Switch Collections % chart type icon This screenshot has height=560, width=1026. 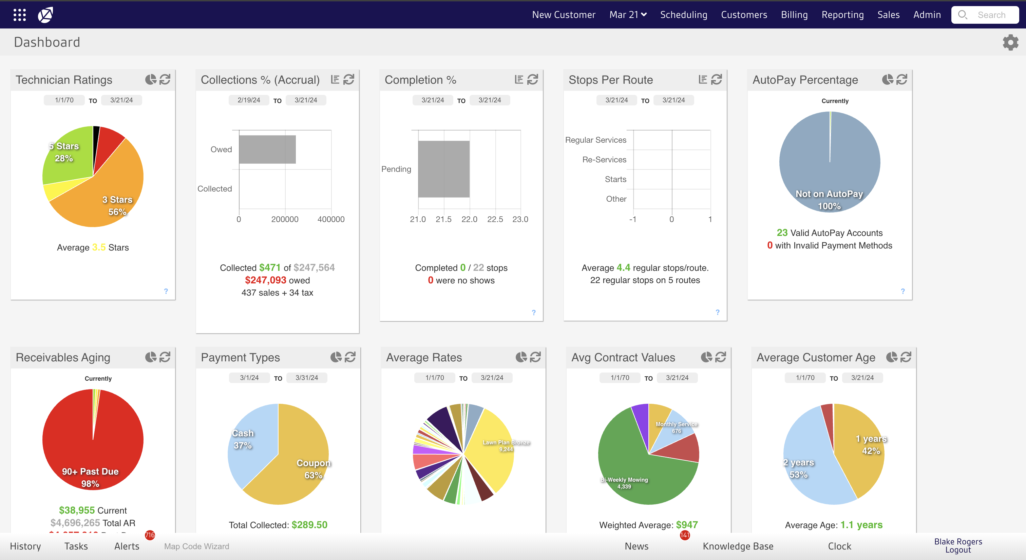(x=335, y=80)
